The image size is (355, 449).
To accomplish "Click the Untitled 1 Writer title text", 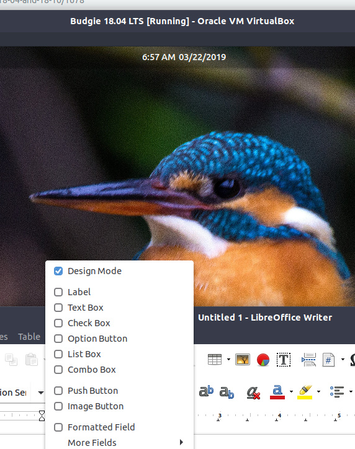I will (x=265, y=318).
